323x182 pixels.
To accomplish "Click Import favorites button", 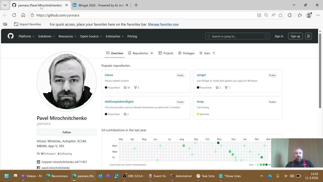I will click(28, 24).
